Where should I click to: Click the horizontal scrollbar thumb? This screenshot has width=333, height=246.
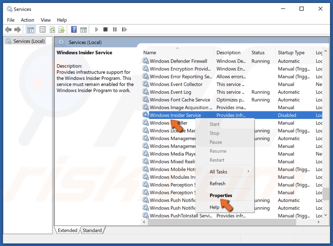coord(222,222)
